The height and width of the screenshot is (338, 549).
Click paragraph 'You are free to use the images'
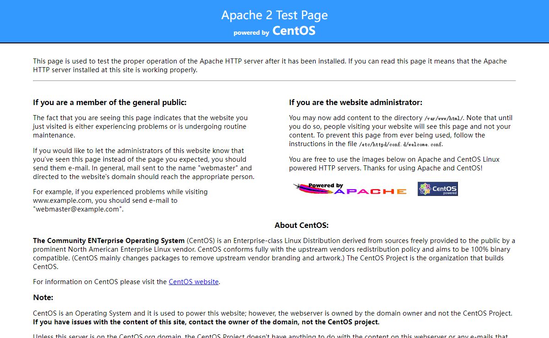(394, 164)
